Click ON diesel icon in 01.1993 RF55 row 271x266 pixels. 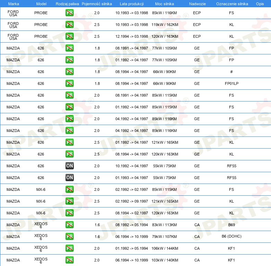pos(69,178)
